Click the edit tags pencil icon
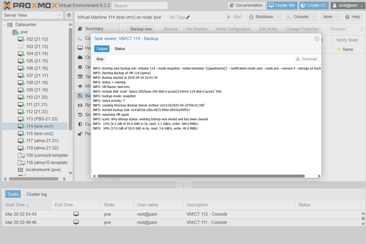This screenshot has height=244, width=366. tap(188, 17)
